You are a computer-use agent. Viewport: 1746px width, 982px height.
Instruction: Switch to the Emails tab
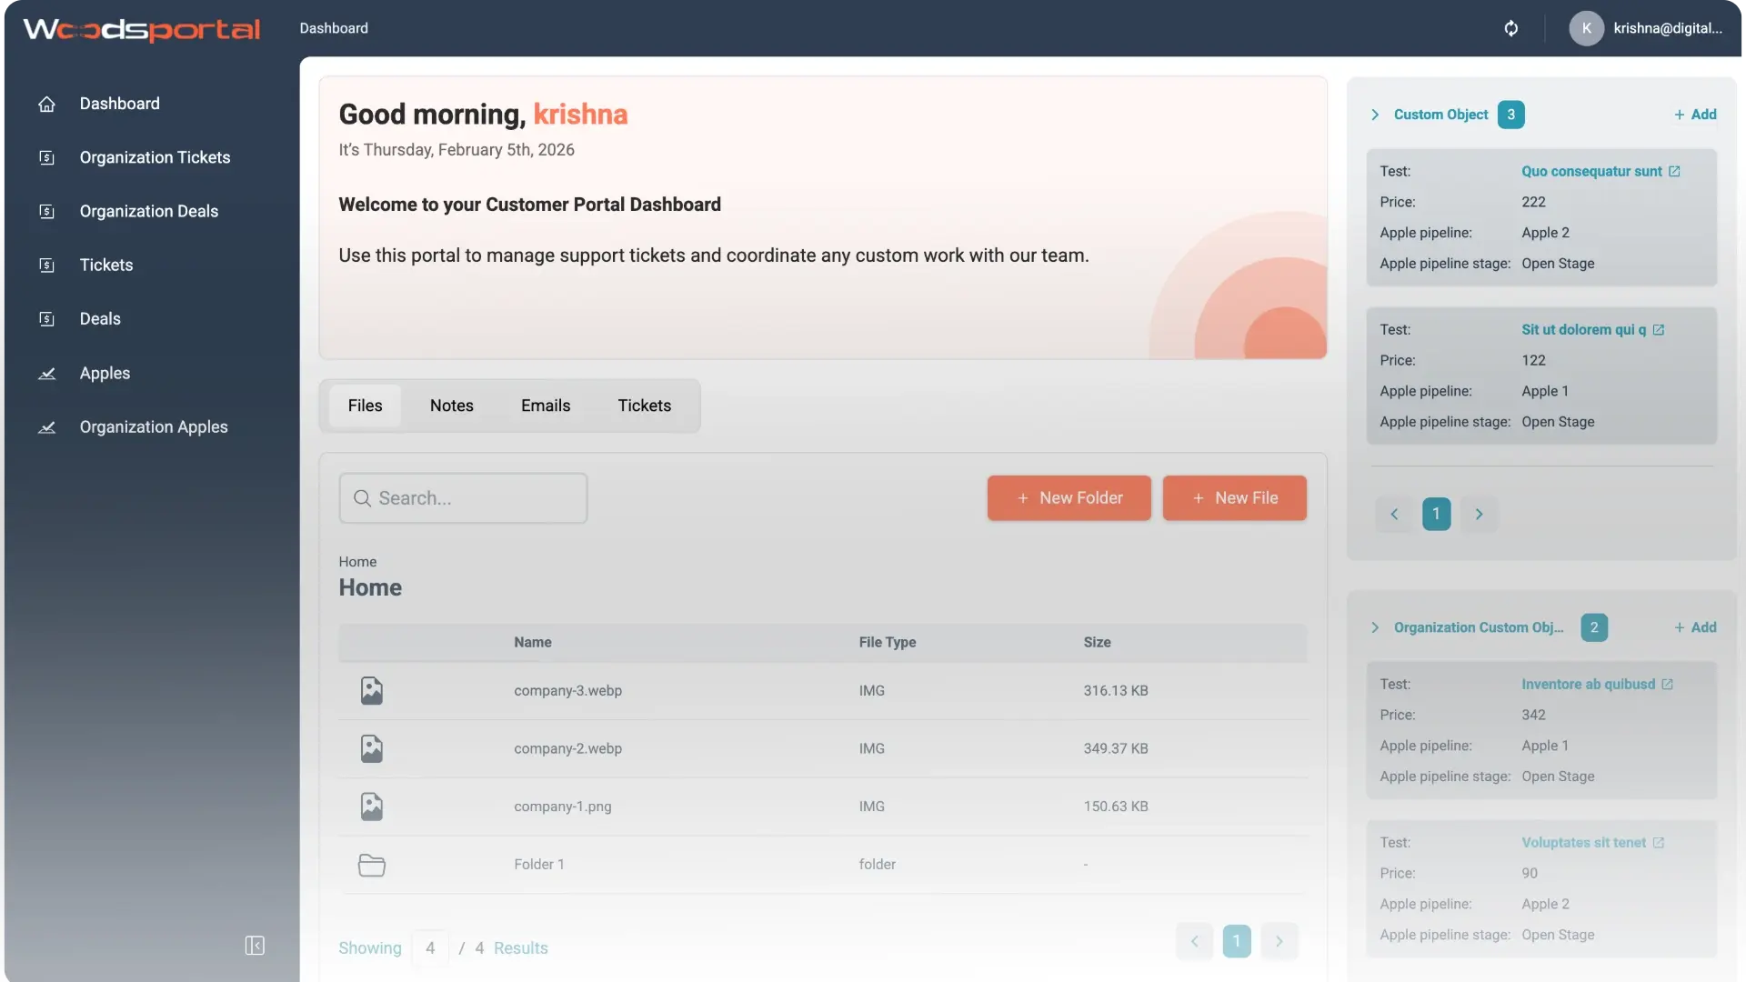click(546, 406)
